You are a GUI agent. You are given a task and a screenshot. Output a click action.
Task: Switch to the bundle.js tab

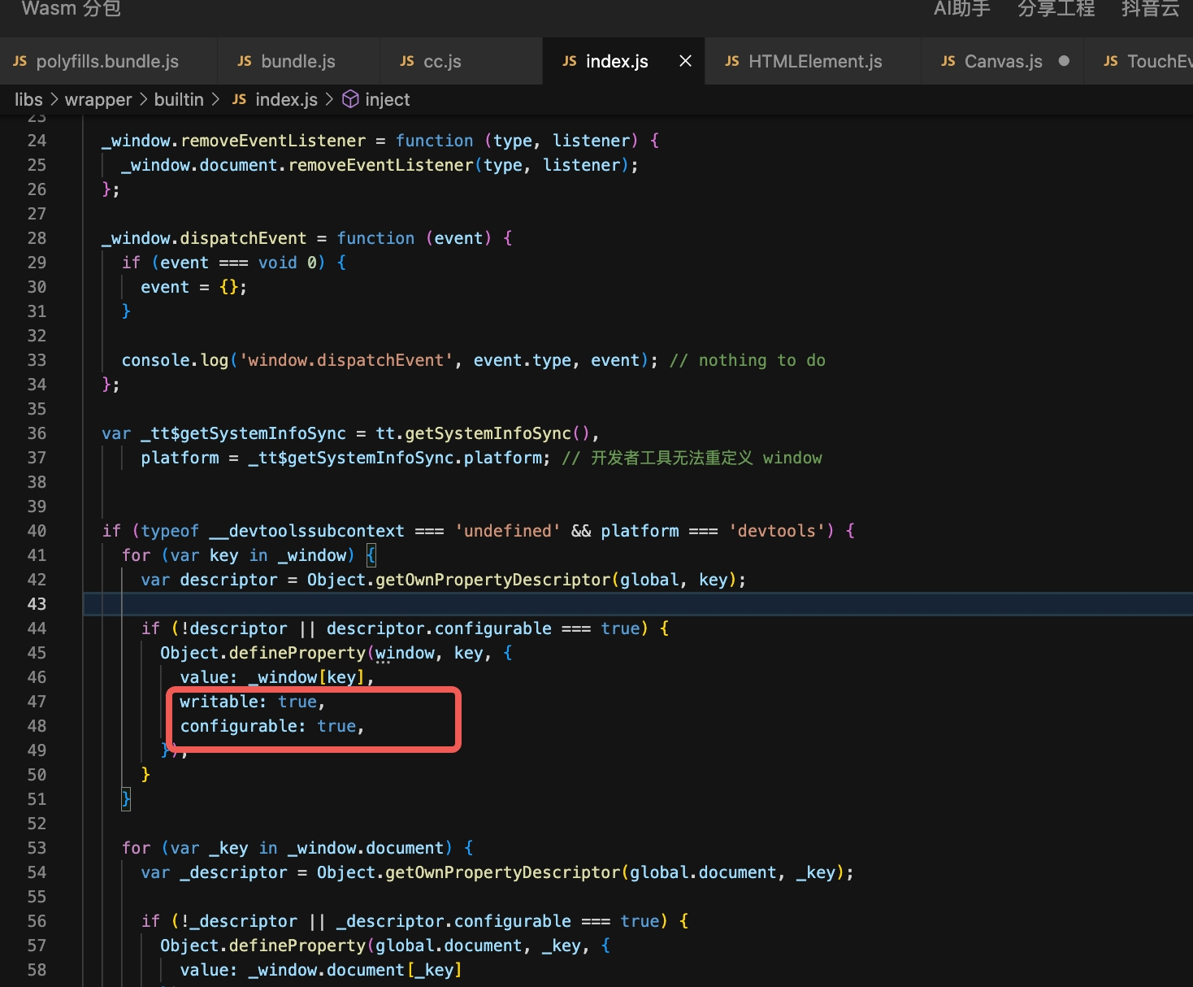pyautogui.click(x=297, y=61)
